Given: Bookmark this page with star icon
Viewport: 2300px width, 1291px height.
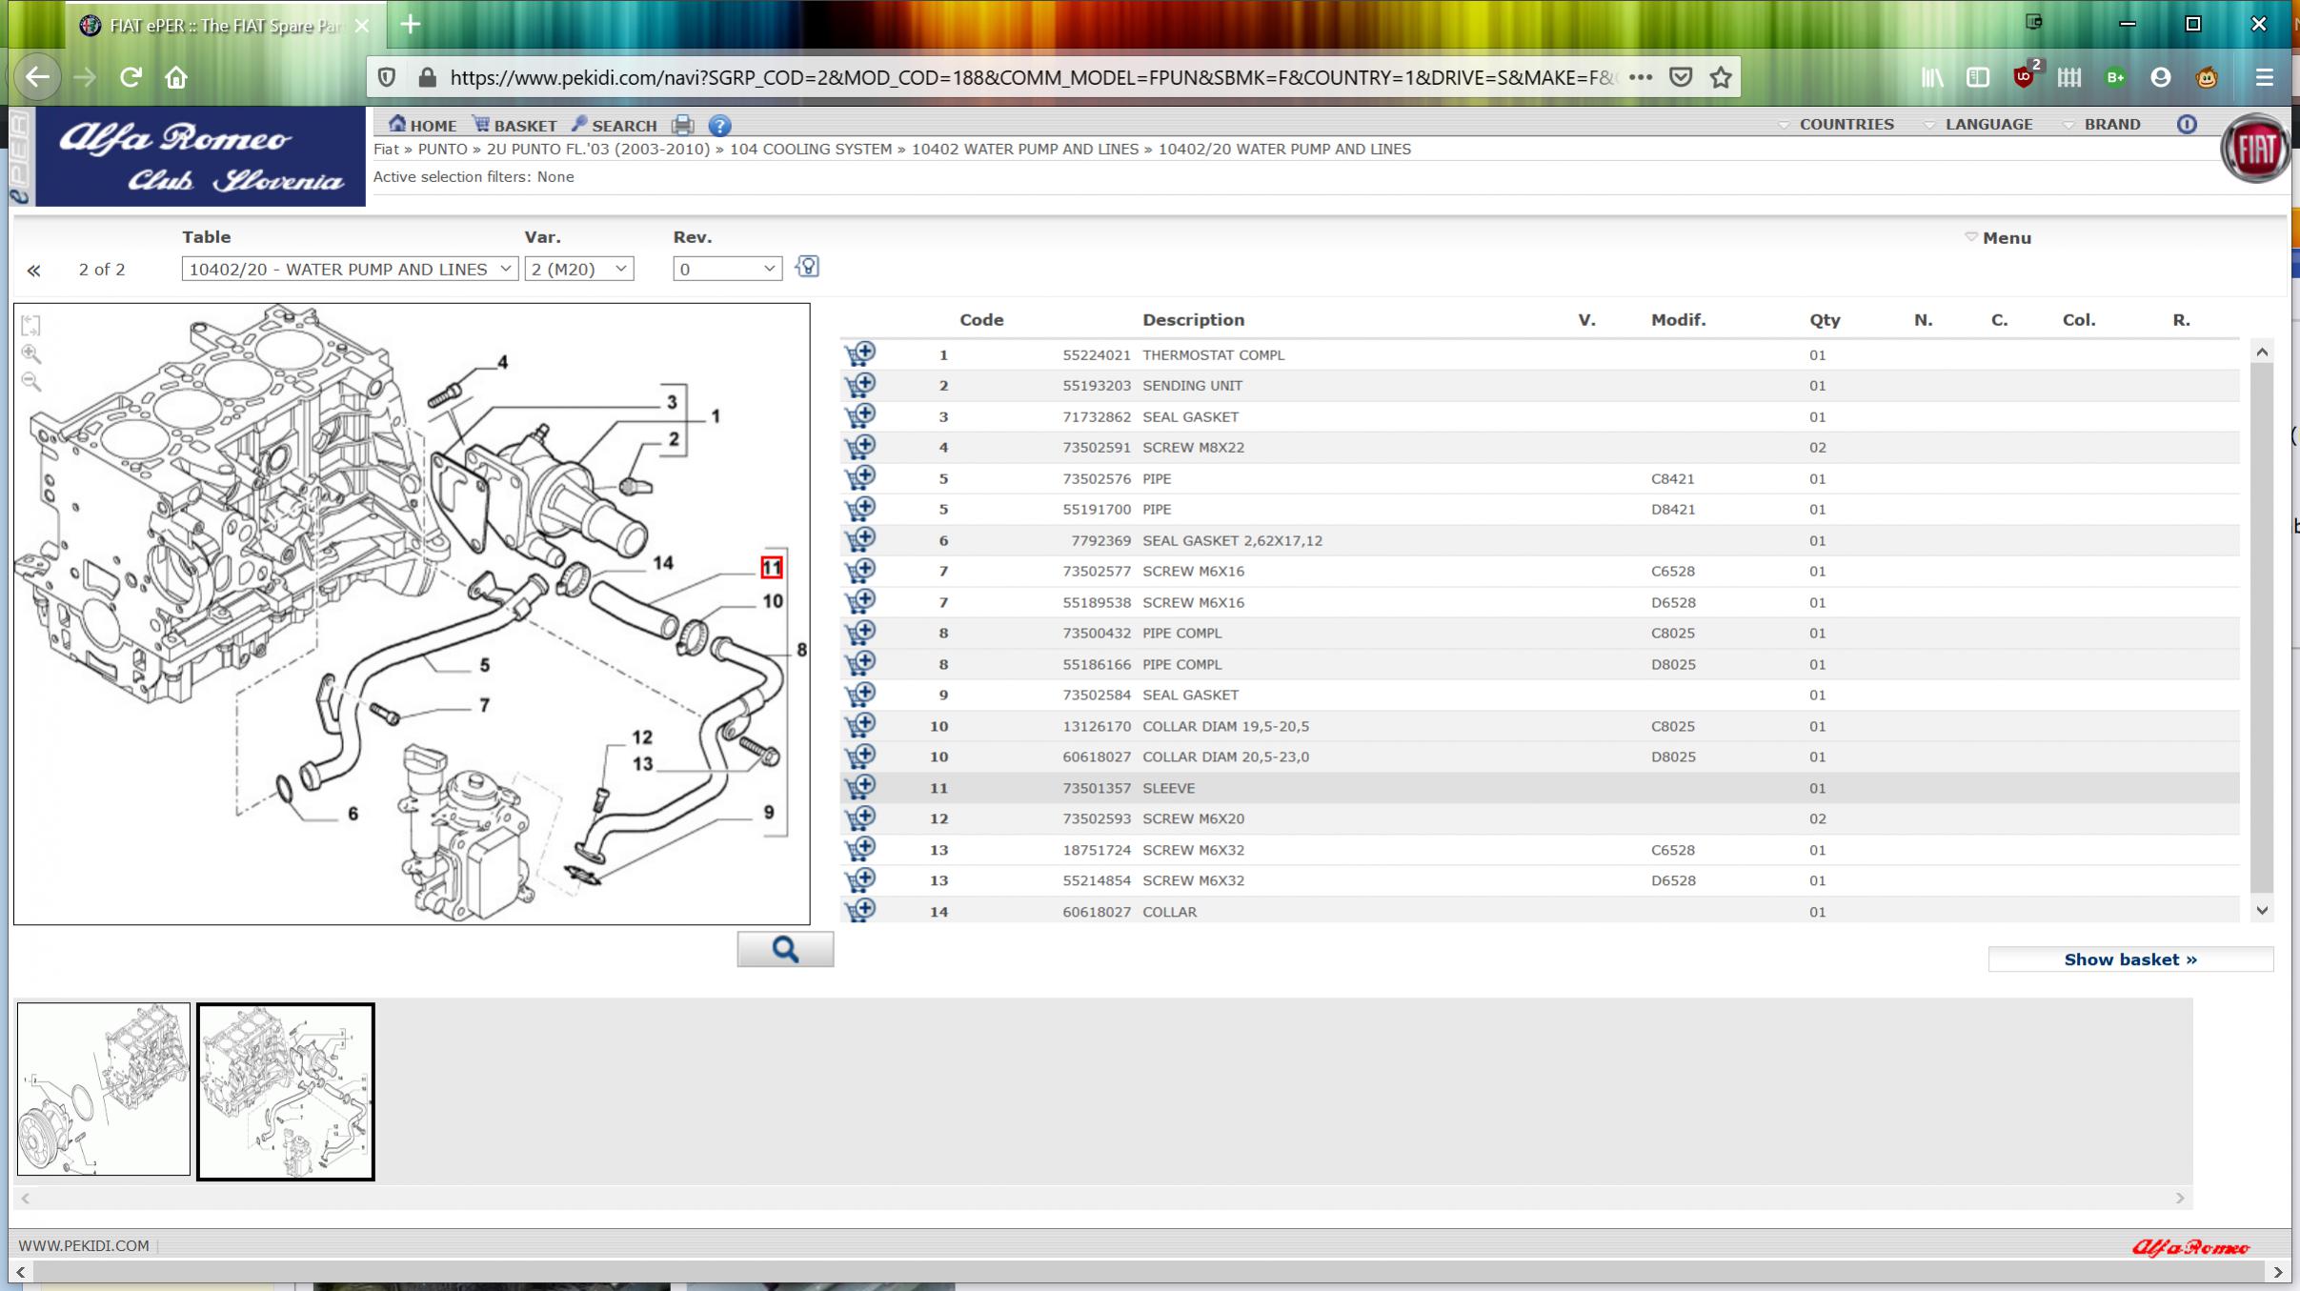Looking at the screenshot, I should point(1721,77).
